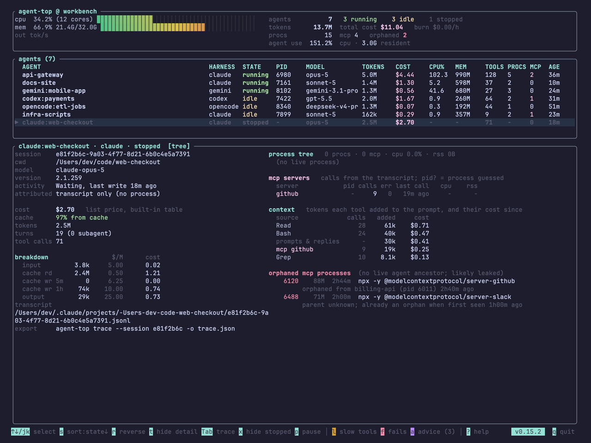Viewport: 591px width, 443px height.
Task: Click the export command agent-top trace
Action: click(145, 329)
